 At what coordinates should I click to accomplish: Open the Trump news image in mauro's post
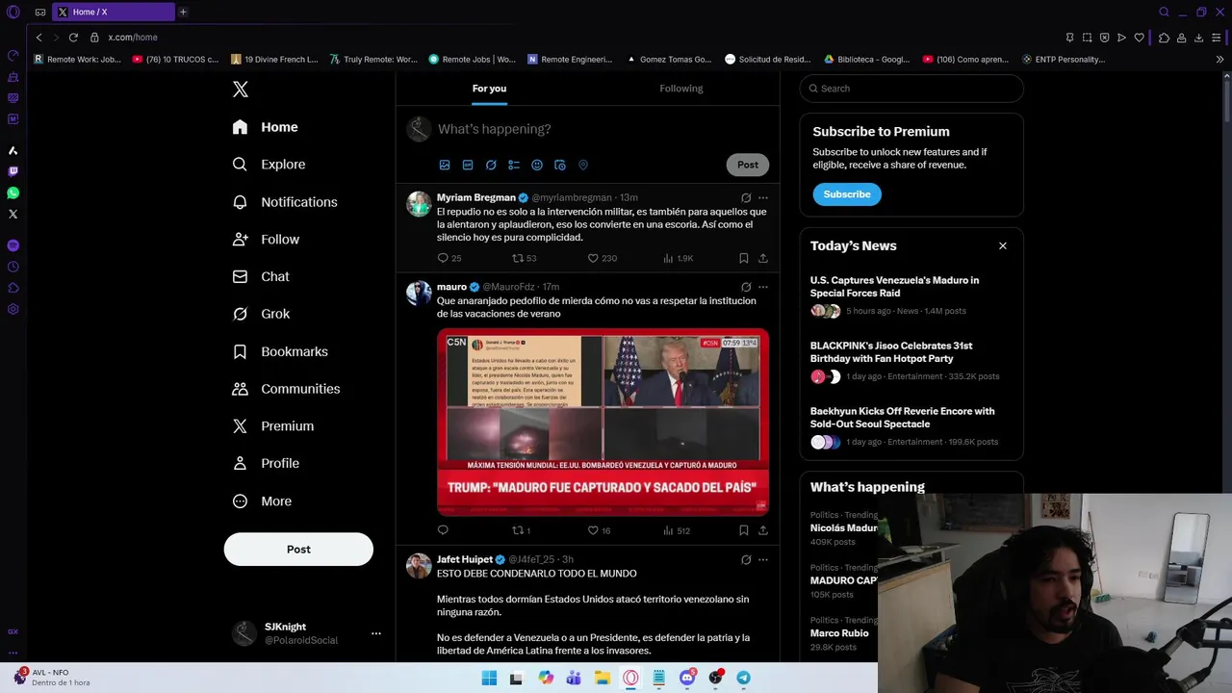(x=603, y=423)
